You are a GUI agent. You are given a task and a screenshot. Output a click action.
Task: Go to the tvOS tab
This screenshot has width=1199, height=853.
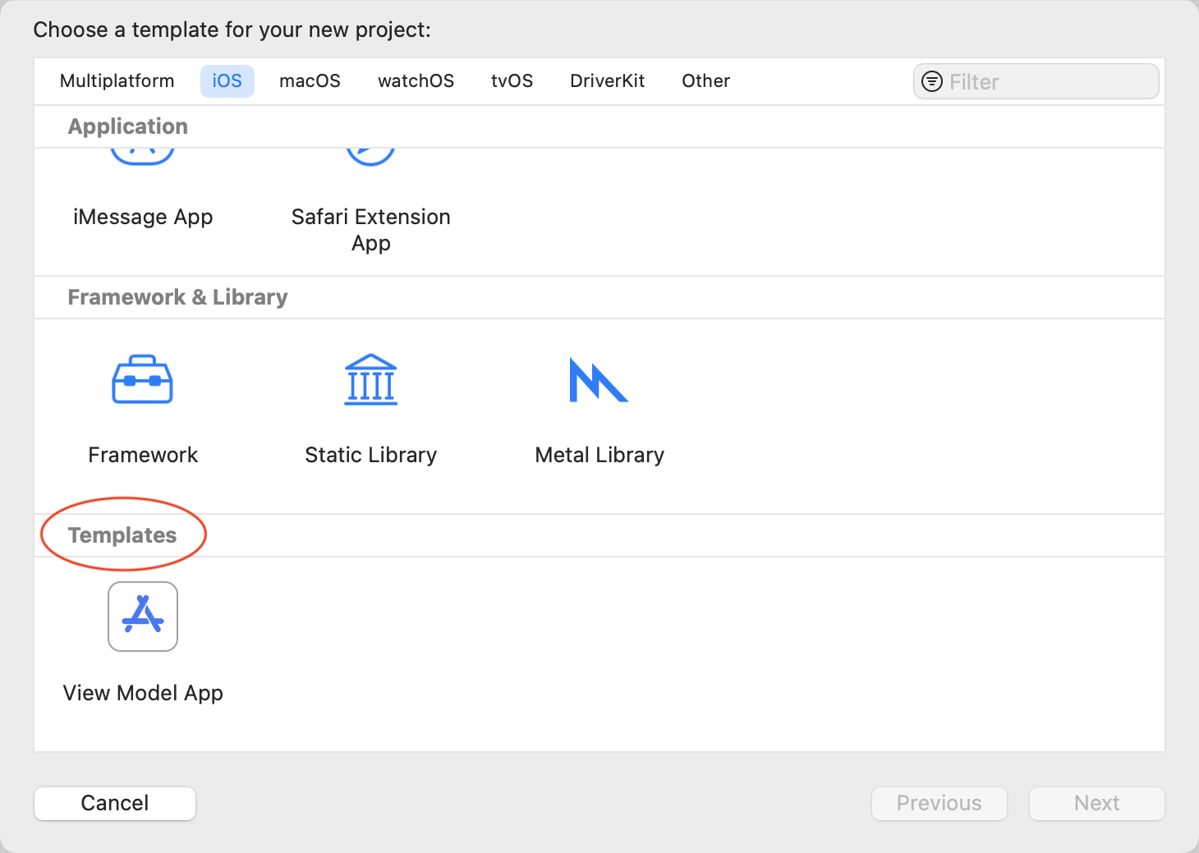[512, 81]
